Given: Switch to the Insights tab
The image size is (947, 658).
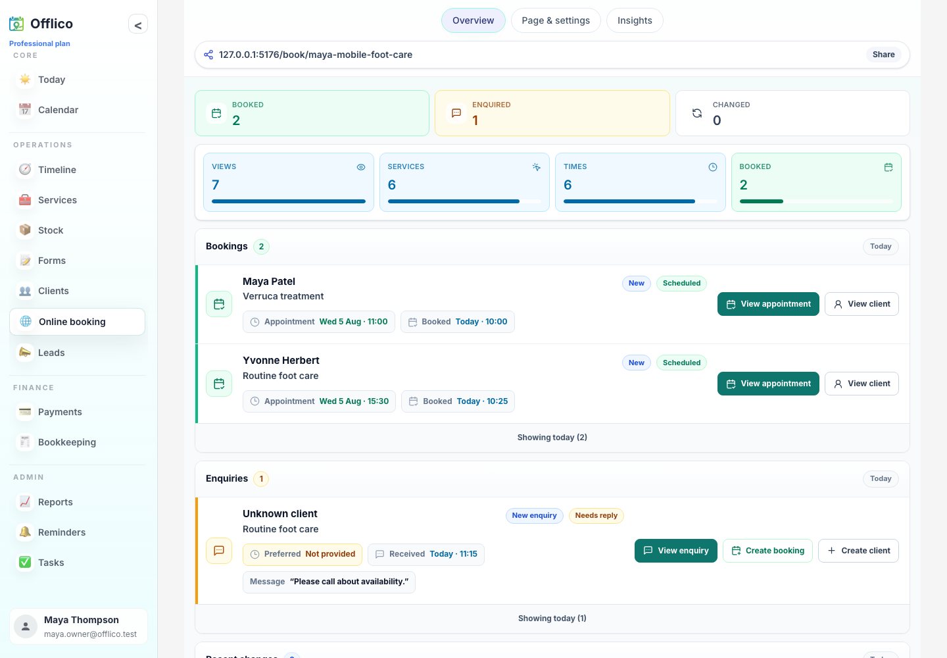Looking at the screenshot, I should (635, 20).
